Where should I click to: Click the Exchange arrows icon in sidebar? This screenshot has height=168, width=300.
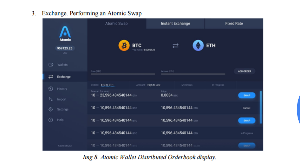click(51, 77)
